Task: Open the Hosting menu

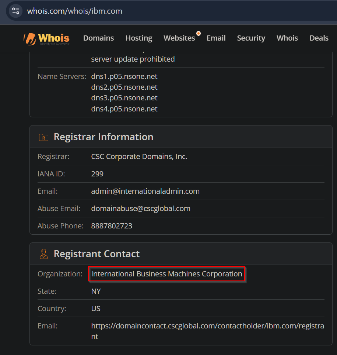Action: (x=139, y=38)
